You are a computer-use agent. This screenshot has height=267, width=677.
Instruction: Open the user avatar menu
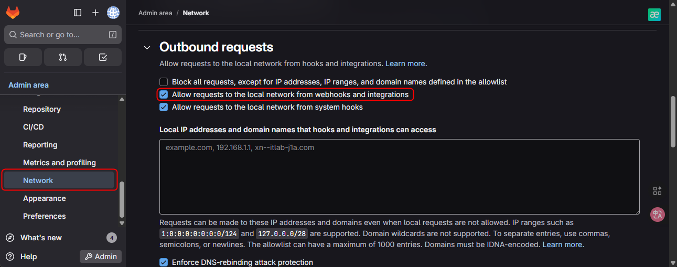(x=113, y=13)
